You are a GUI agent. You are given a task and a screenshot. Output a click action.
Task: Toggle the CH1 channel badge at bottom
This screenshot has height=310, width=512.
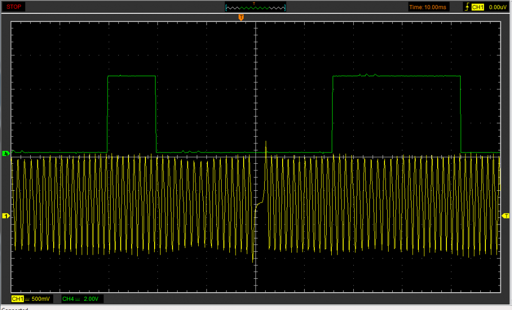(x=17, y=298)
